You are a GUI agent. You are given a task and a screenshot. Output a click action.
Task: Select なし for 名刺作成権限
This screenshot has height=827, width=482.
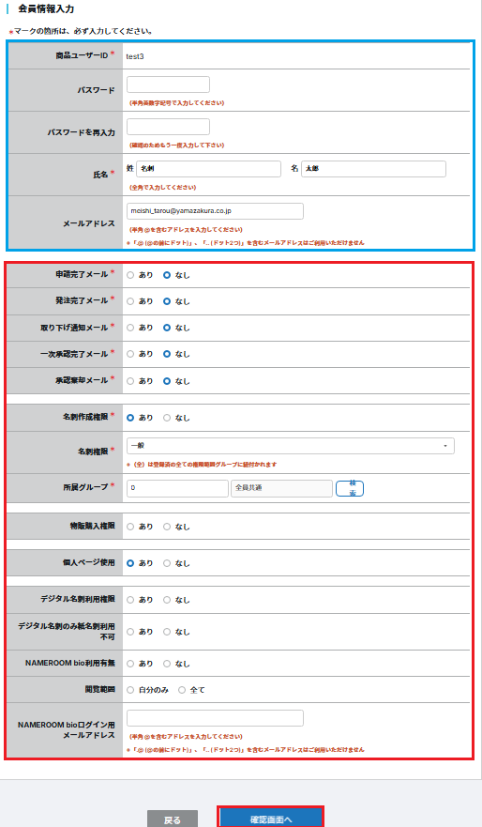(167, 418)
